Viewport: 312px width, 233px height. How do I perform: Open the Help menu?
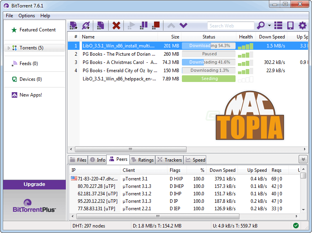click(x=45, y=16)
